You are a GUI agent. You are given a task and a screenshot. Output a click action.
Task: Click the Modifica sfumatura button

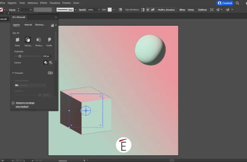[x=166, y=10]
